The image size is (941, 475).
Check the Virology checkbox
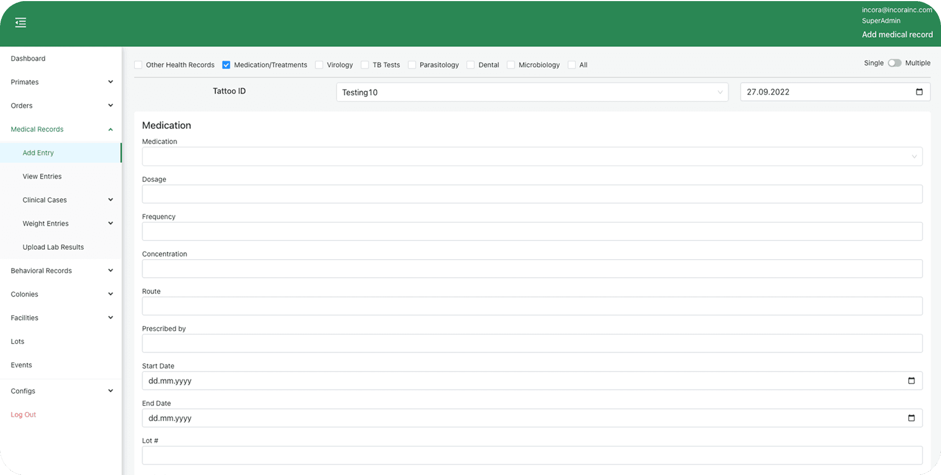coord(319,65)
